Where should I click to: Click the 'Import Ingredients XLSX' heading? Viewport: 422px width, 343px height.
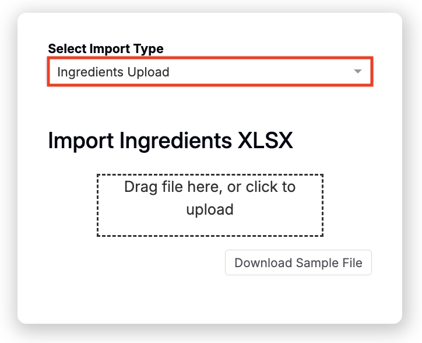pyautogui.click(x=170, y=141)
